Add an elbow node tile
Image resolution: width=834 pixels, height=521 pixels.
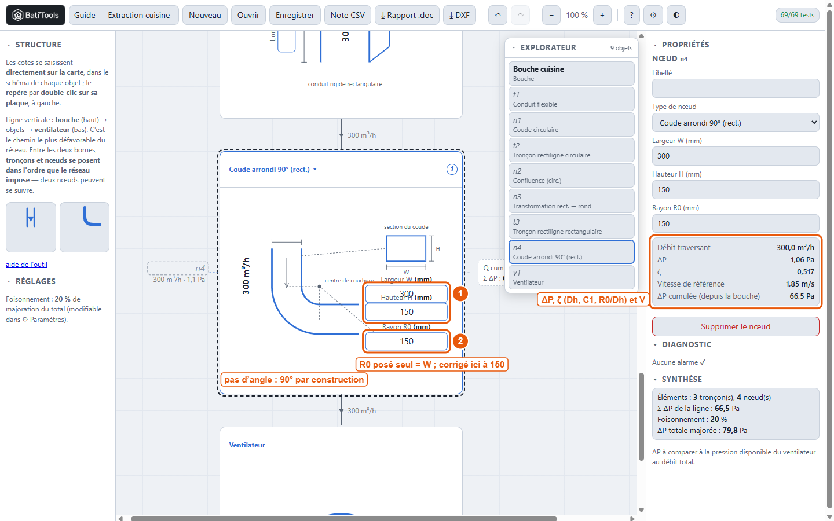click(85, 227)
